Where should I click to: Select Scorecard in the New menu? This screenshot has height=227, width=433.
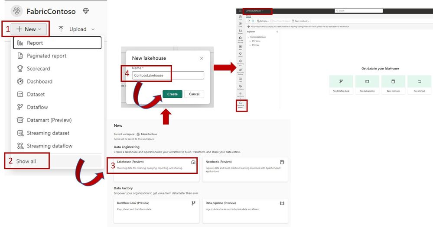click(x=57, y=69)
